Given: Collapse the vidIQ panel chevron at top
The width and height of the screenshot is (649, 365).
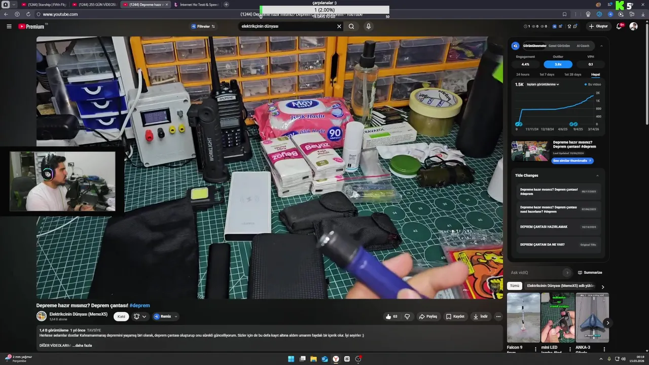Looking at the screenshot, I should pos(601,46).
